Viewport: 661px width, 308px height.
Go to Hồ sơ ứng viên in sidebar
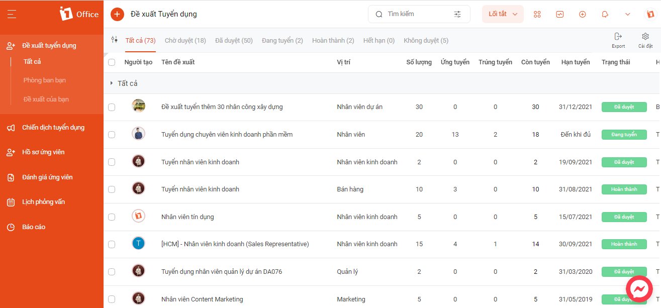click(43, 152)
